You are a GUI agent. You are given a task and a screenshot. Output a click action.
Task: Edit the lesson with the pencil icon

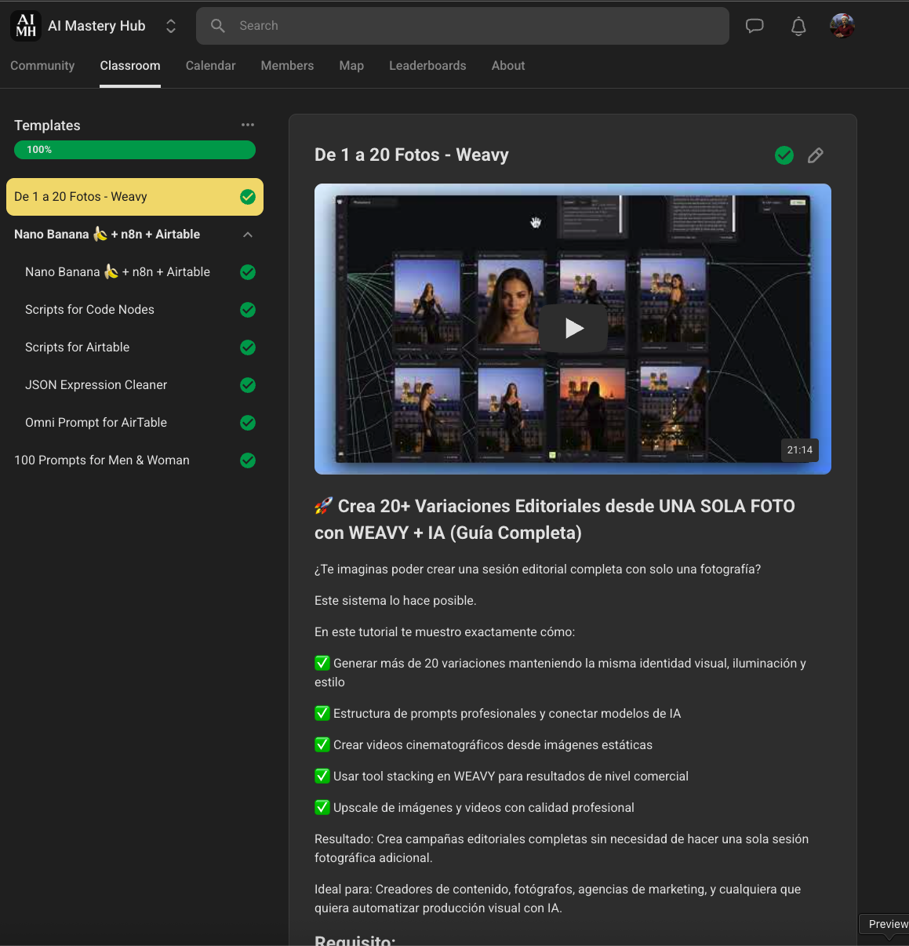click(x=816, y=155)
